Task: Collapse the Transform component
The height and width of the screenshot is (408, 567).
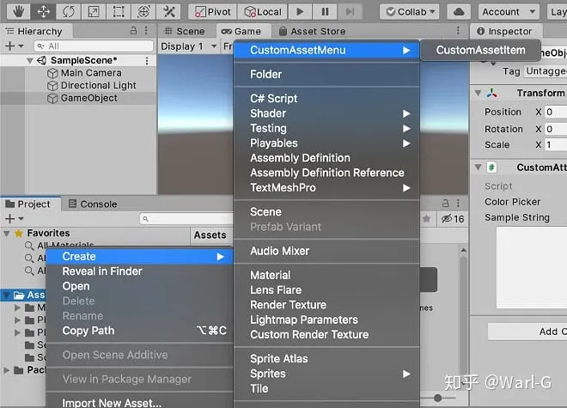Action: 478,94
